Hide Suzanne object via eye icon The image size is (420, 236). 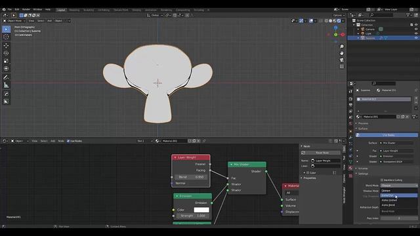[x=416, y=38]
